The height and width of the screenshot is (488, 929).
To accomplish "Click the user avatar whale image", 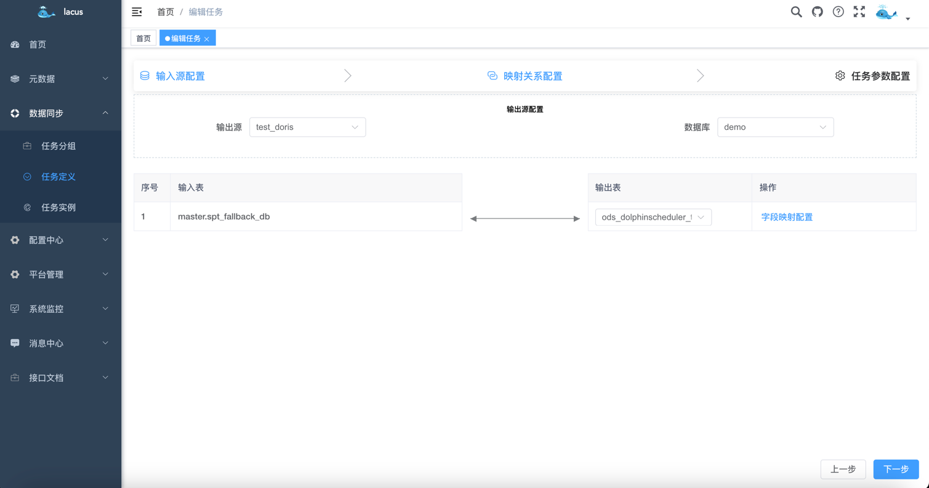I will pos(887,12).
